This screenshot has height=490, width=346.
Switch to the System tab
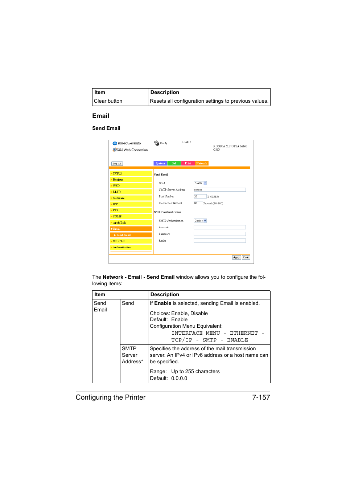pos(160,163)
